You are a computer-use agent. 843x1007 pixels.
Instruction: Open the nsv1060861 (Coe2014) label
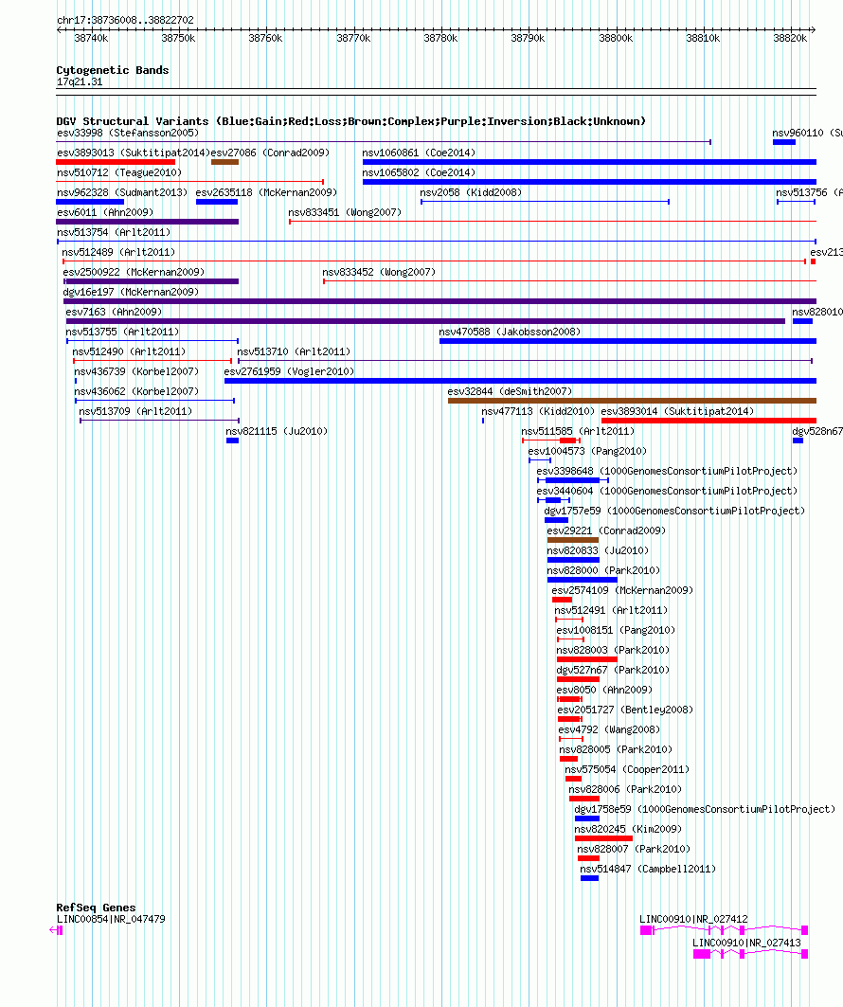(x=419, y=153)
